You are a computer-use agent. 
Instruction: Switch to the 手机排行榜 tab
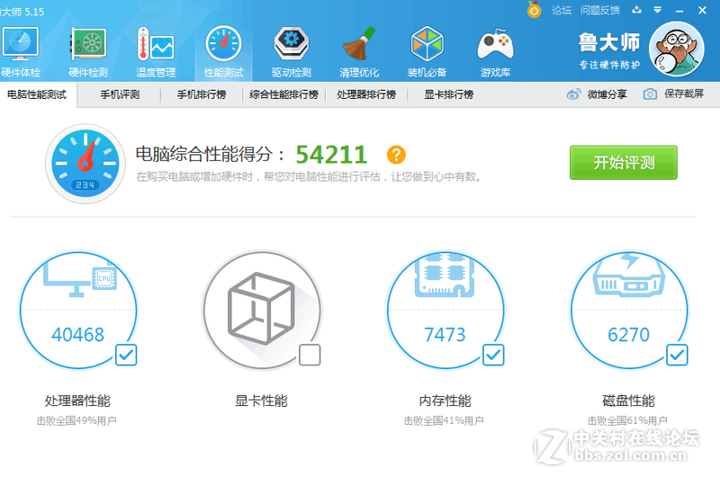coord(202,94)
